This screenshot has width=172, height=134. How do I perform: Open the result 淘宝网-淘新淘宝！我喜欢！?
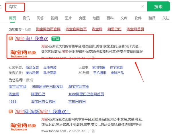click(43, 112)
